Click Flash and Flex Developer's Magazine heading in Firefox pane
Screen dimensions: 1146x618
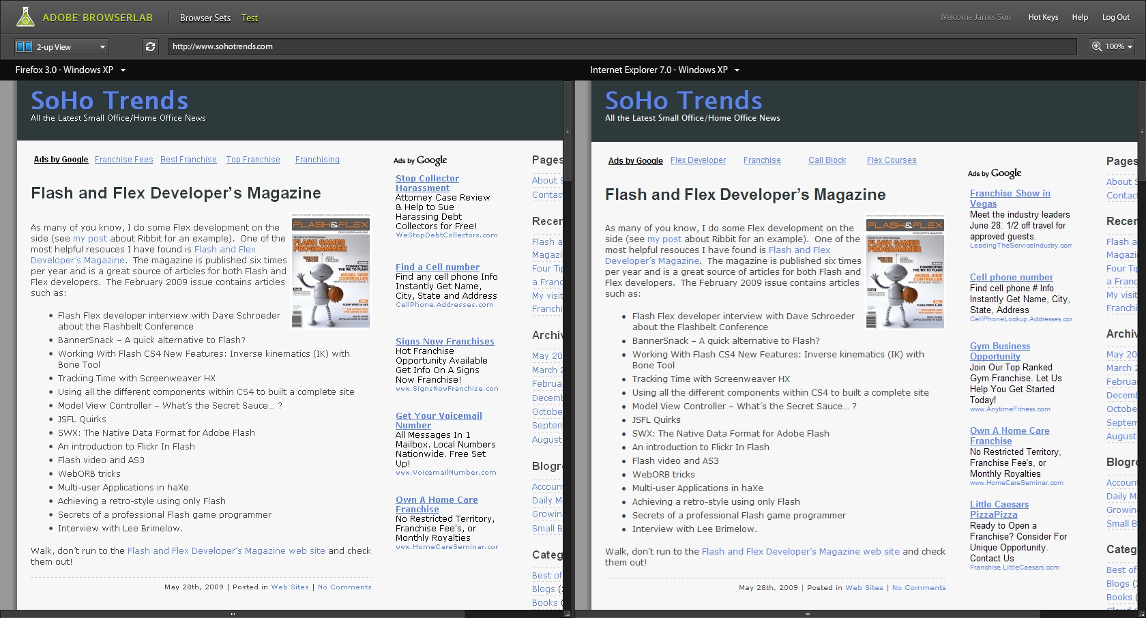(x=176, y=193)
